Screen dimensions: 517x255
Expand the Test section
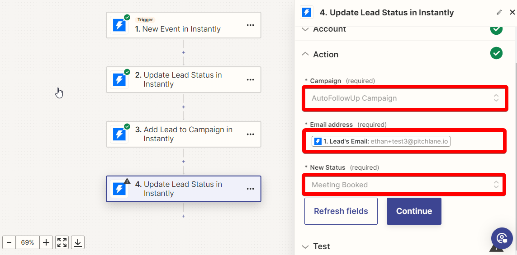point(306,246)
